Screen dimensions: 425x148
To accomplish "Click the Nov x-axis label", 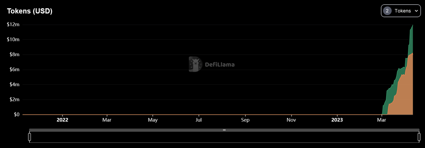I will (x=291, y=120).
